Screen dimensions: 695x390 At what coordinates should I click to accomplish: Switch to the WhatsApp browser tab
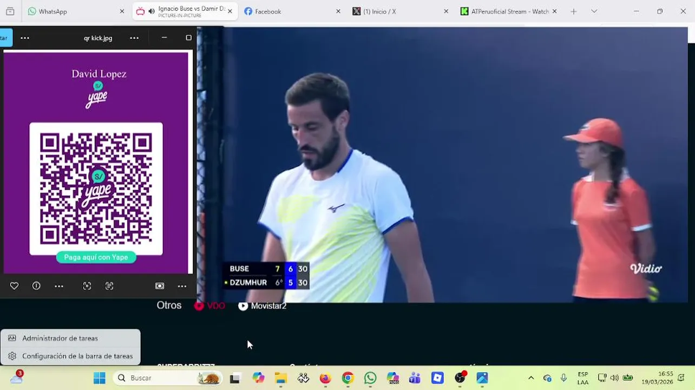click(75, 11)
